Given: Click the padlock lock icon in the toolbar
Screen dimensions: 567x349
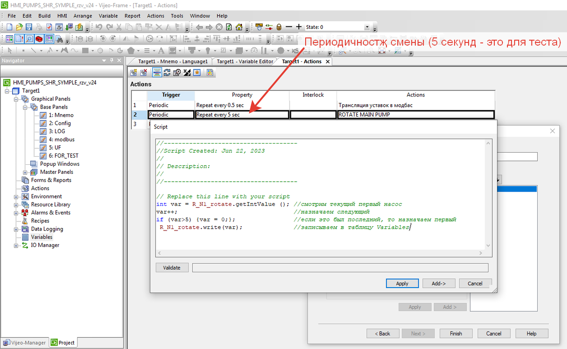Looking at the screenshot, I should [x=279, y=27].
